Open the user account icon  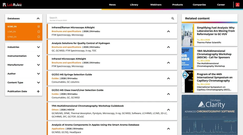(x=238, y=5)
